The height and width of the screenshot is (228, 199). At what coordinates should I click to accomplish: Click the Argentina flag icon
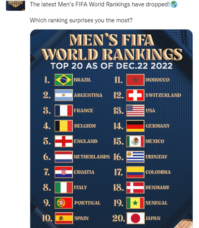click(x=64, y=95)
